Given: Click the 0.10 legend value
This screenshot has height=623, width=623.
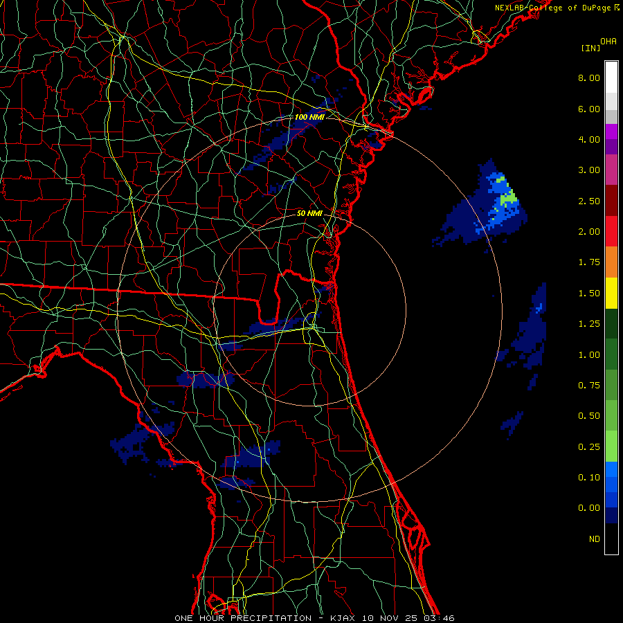Looking at the screenshot, I should coord(589,478).
